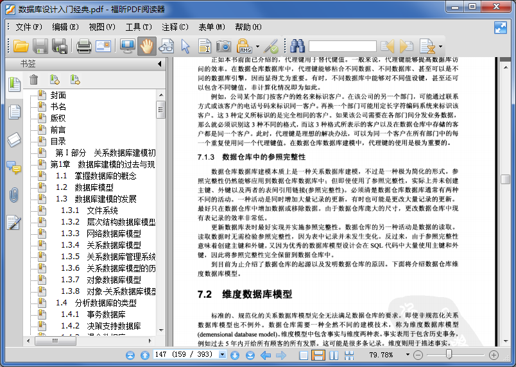Viewport: 516px width, 367px height.
Task: Save the document with the floppy icon
Action: (x=40, y=46)
